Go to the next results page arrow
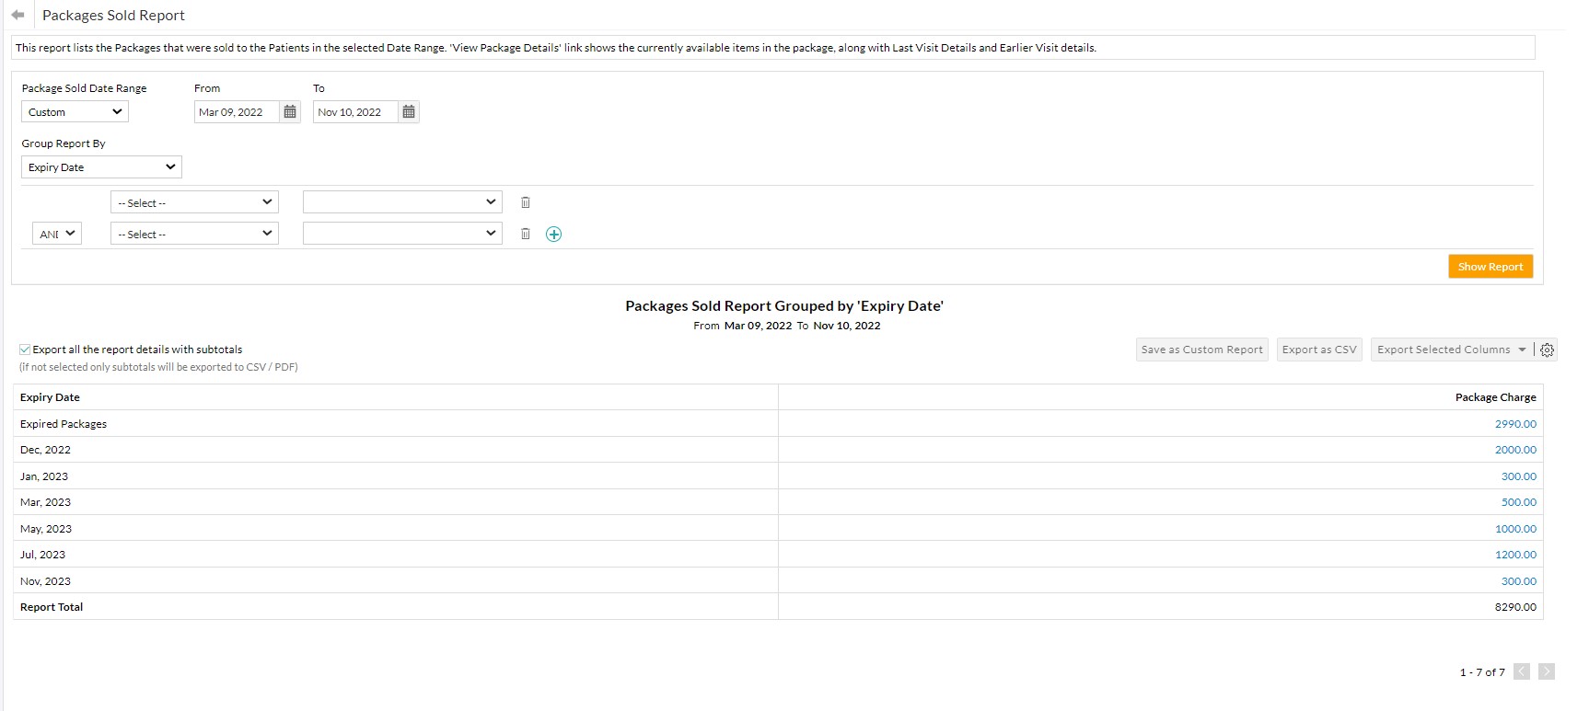Screen dimensions: 1589x711 (x=1547, y=672)
